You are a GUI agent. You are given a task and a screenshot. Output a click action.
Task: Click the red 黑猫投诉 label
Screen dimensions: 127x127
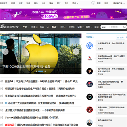(x=10, y=125)
